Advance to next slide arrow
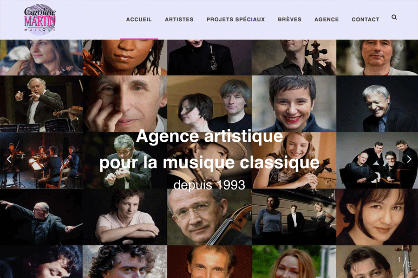This screenshot has width=418, height=278. [409, 159]
